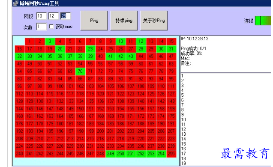This screenshot has width=273, height=167.
Task: Select row 5 in result list
Action: pos(182,95)
